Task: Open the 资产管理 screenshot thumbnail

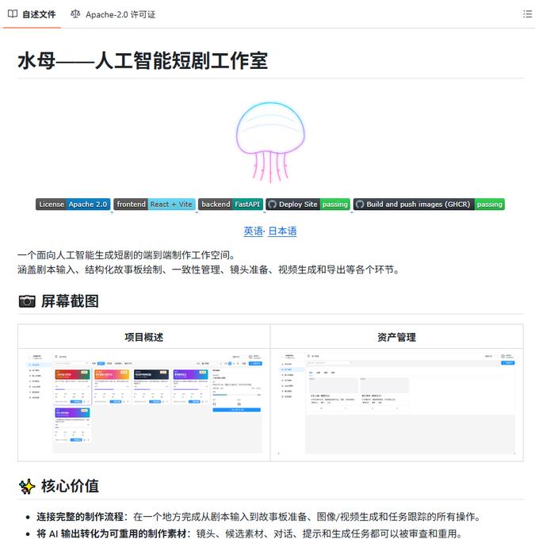Action: [x=397, y=403]
